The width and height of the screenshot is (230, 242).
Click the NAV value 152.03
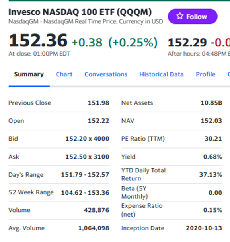pyautogui.click(x=211, y=121)
